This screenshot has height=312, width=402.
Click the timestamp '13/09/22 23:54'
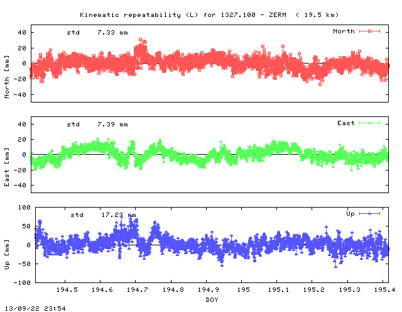point(35,308)
